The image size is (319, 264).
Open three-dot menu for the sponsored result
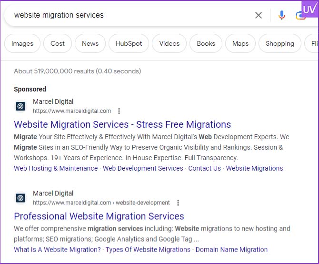click(x=119, y=111)
